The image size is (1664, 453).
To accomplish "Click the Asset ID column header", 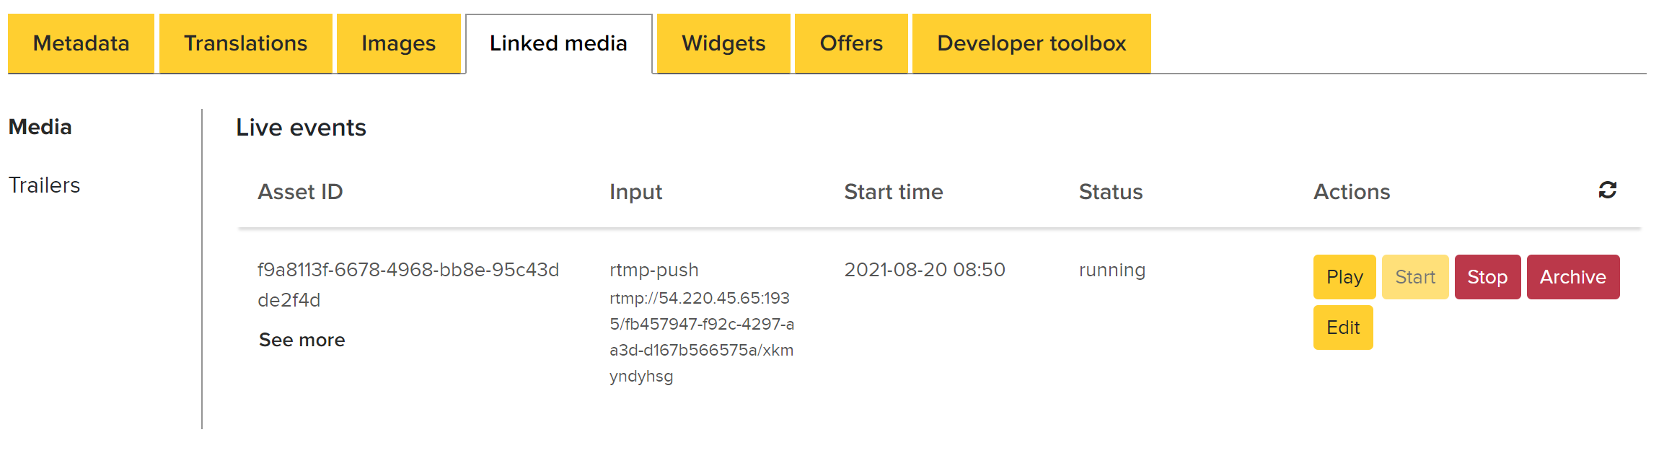I will 300,192.
